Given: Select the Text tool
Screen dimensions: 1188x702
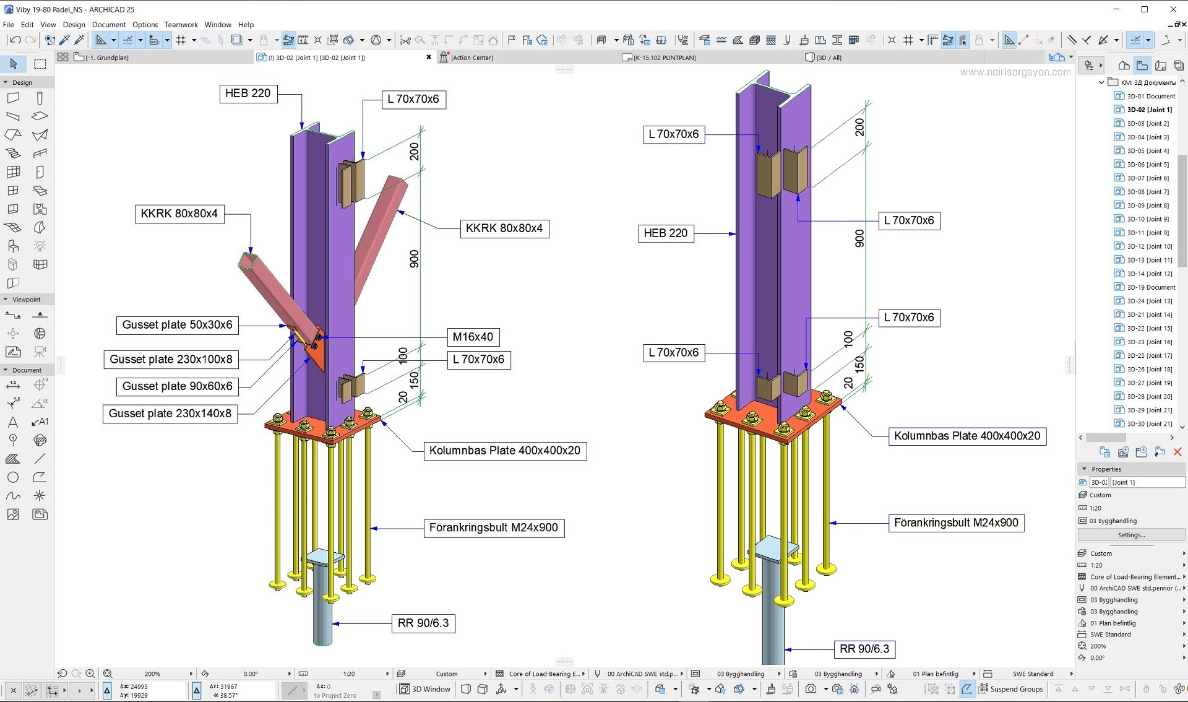Looking at the screenshot, I should [13, 422].
